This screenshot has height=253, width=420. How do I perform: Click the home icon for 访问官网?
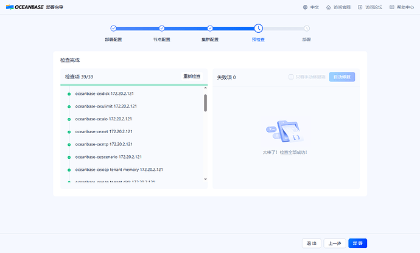point(329,7)
